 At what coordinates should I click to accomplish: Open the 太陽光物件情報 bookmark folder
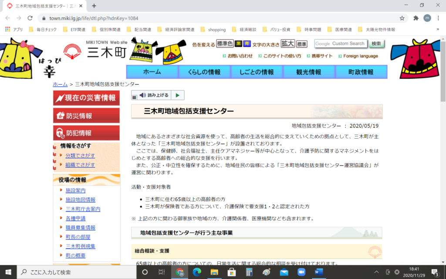pyautogui.click(x=377, y=29)
